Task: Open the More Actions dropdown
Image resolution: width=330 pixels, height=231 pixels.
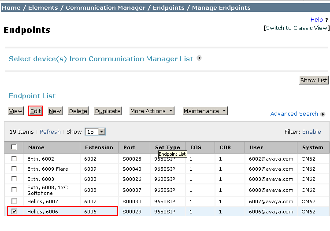Action: (152, 111)
